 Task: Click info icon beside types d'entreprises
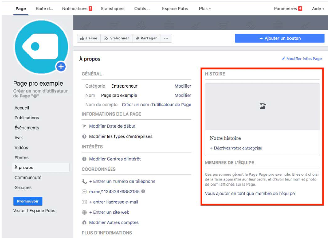click(84, 136)
